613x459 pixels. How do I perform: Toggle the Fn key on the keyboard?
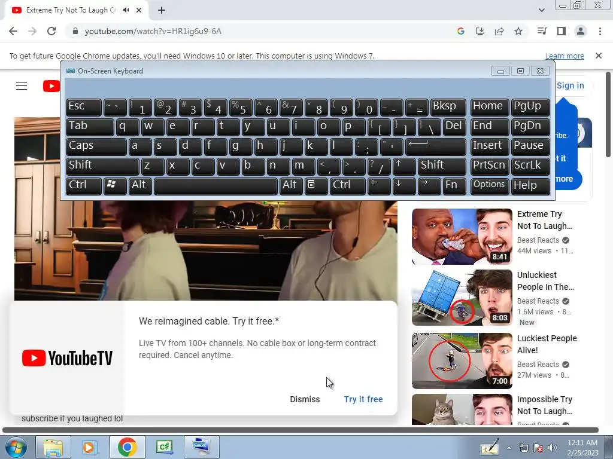455,185
